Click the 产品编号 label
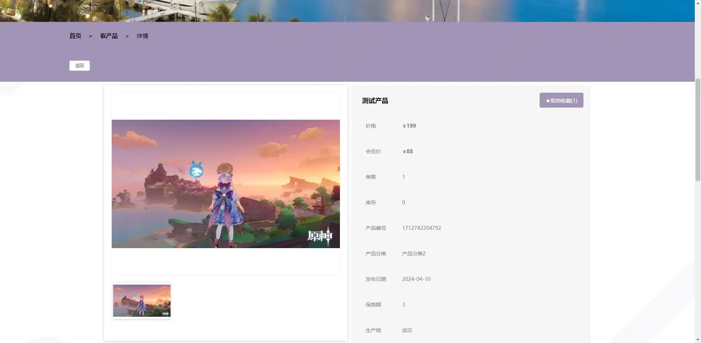 [376, 228]
